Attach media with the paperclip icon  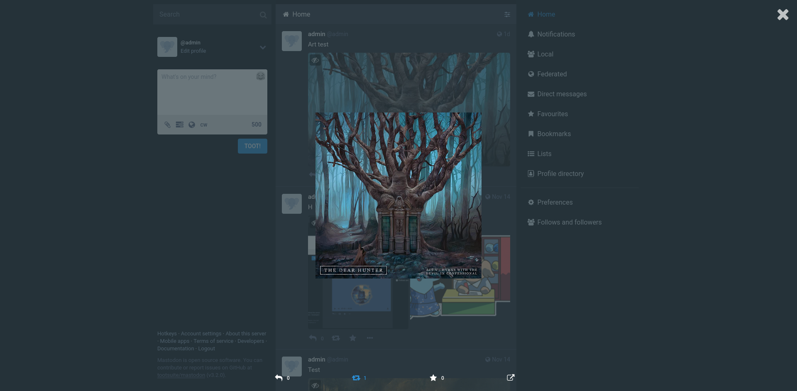(x=168, y=125)
